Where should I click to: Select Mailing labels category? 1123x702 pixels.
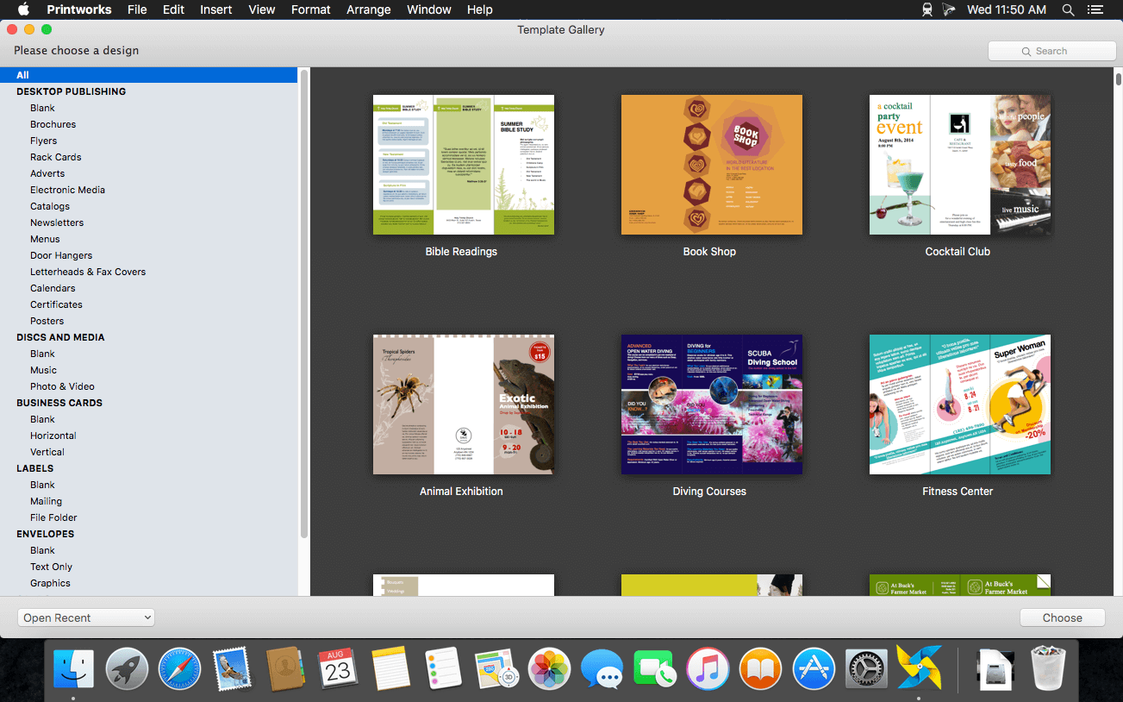pos(47,501)
